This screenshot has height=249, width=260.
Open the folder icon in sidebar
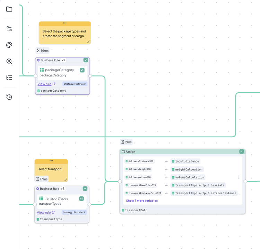coord(9,9)
